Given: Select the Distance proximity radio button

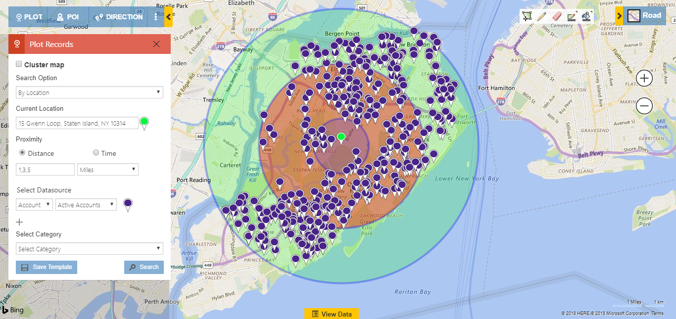Looking at the screenshot, I should [x=22, y=153].
